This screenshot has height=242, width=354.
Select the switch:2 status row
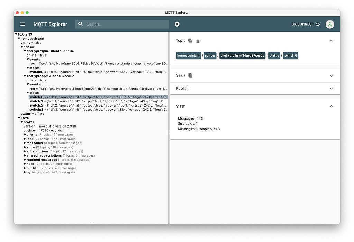pyautogui.click(x=98, y=105)
